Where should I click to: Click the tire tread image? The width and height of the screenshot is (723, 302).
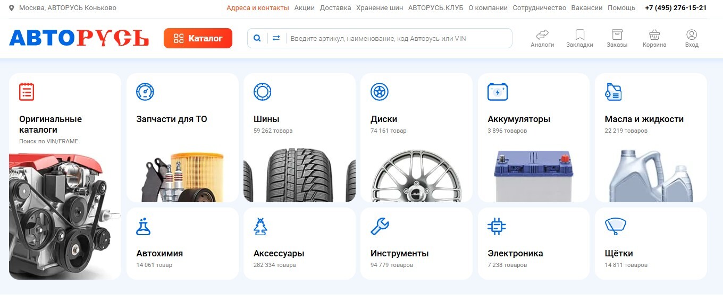pos(299,175)
